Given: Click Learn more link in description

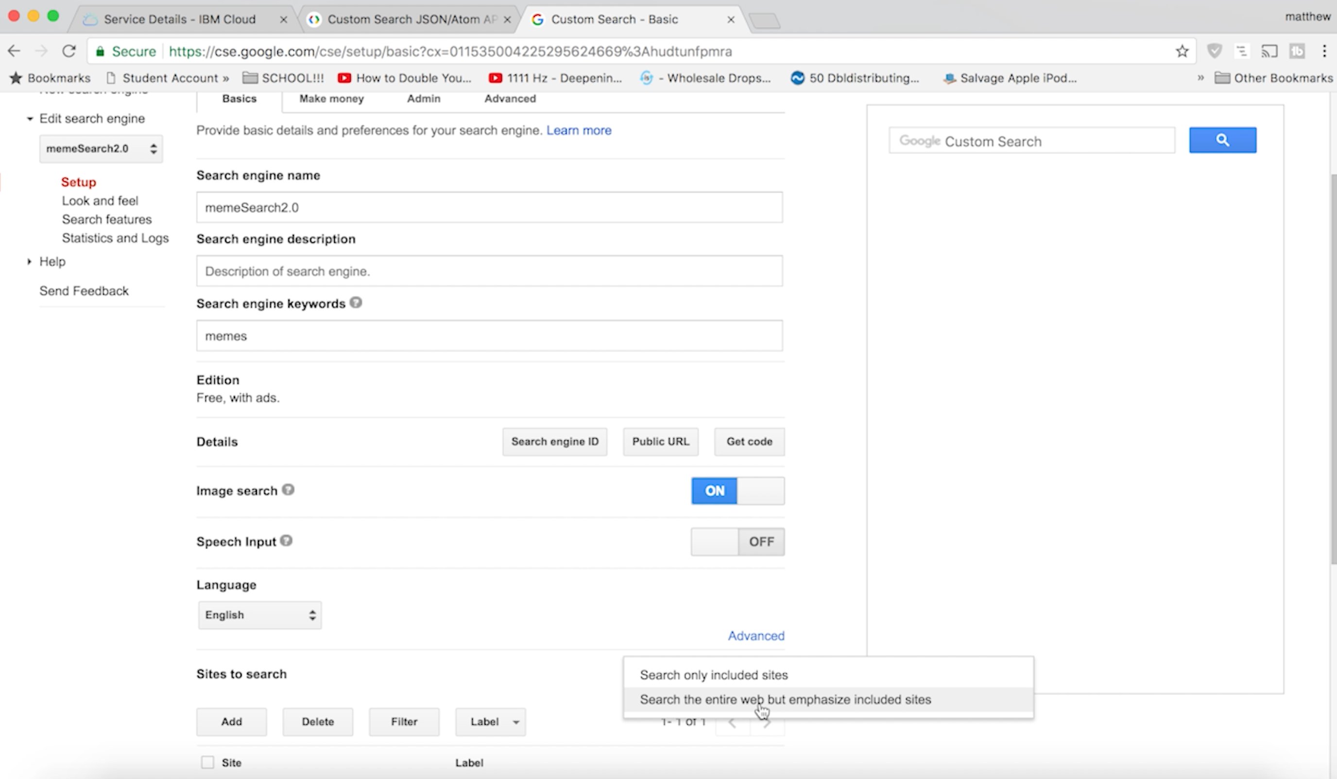Looking at the screenshot, I should click(579, 130).
